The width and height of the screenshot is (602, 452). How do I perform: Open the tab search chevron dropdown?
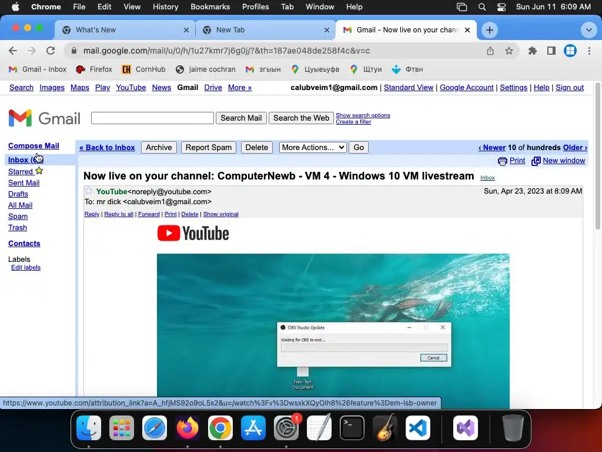(x=588, y=30)
